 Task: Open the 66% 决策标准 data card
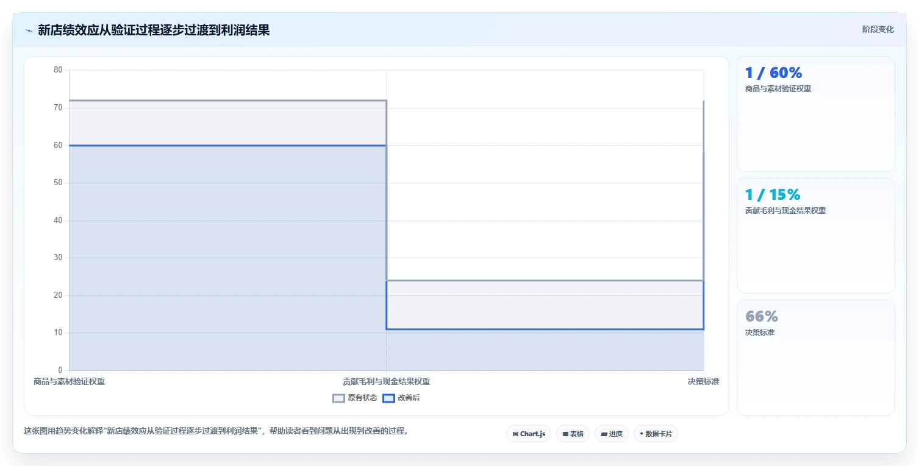[815, 358]
